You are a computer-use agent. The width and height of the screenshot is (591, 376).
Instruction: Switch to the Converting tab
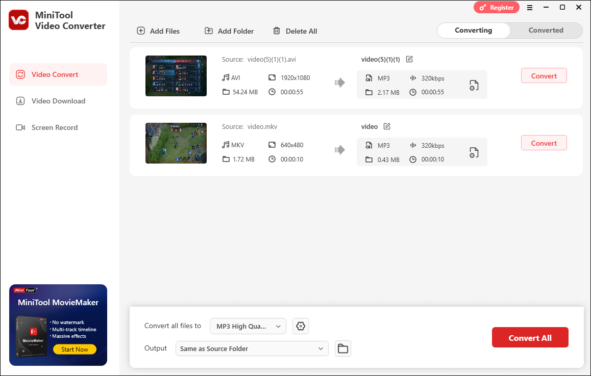point(474,30)
